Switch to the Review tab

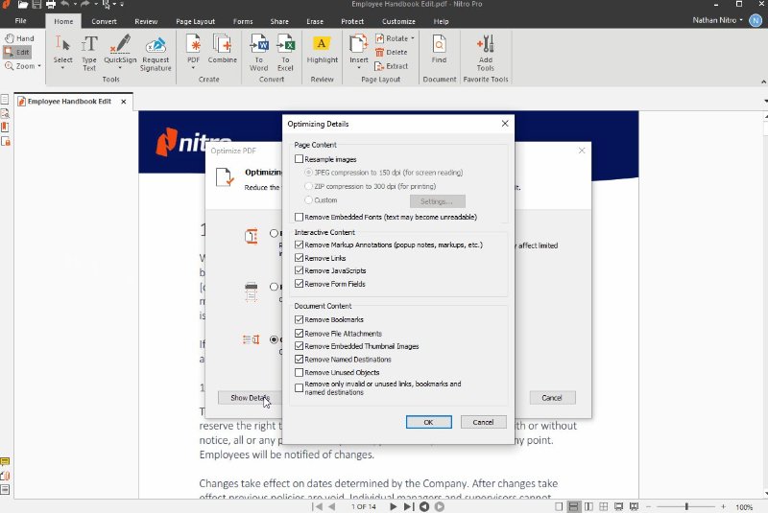(146, 21)
